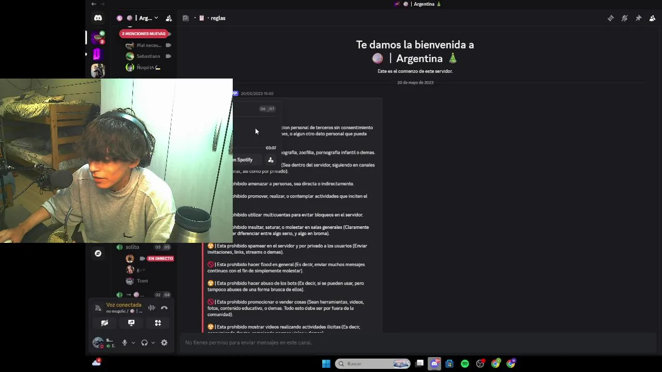Select user Ñoqui14 in voice channel
The width and height of the screenshot is (662, 372).
click(149, 67)
